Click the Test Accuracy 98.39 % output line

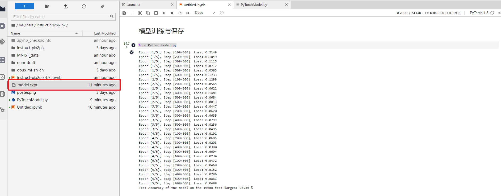click(x=196, y=188)
